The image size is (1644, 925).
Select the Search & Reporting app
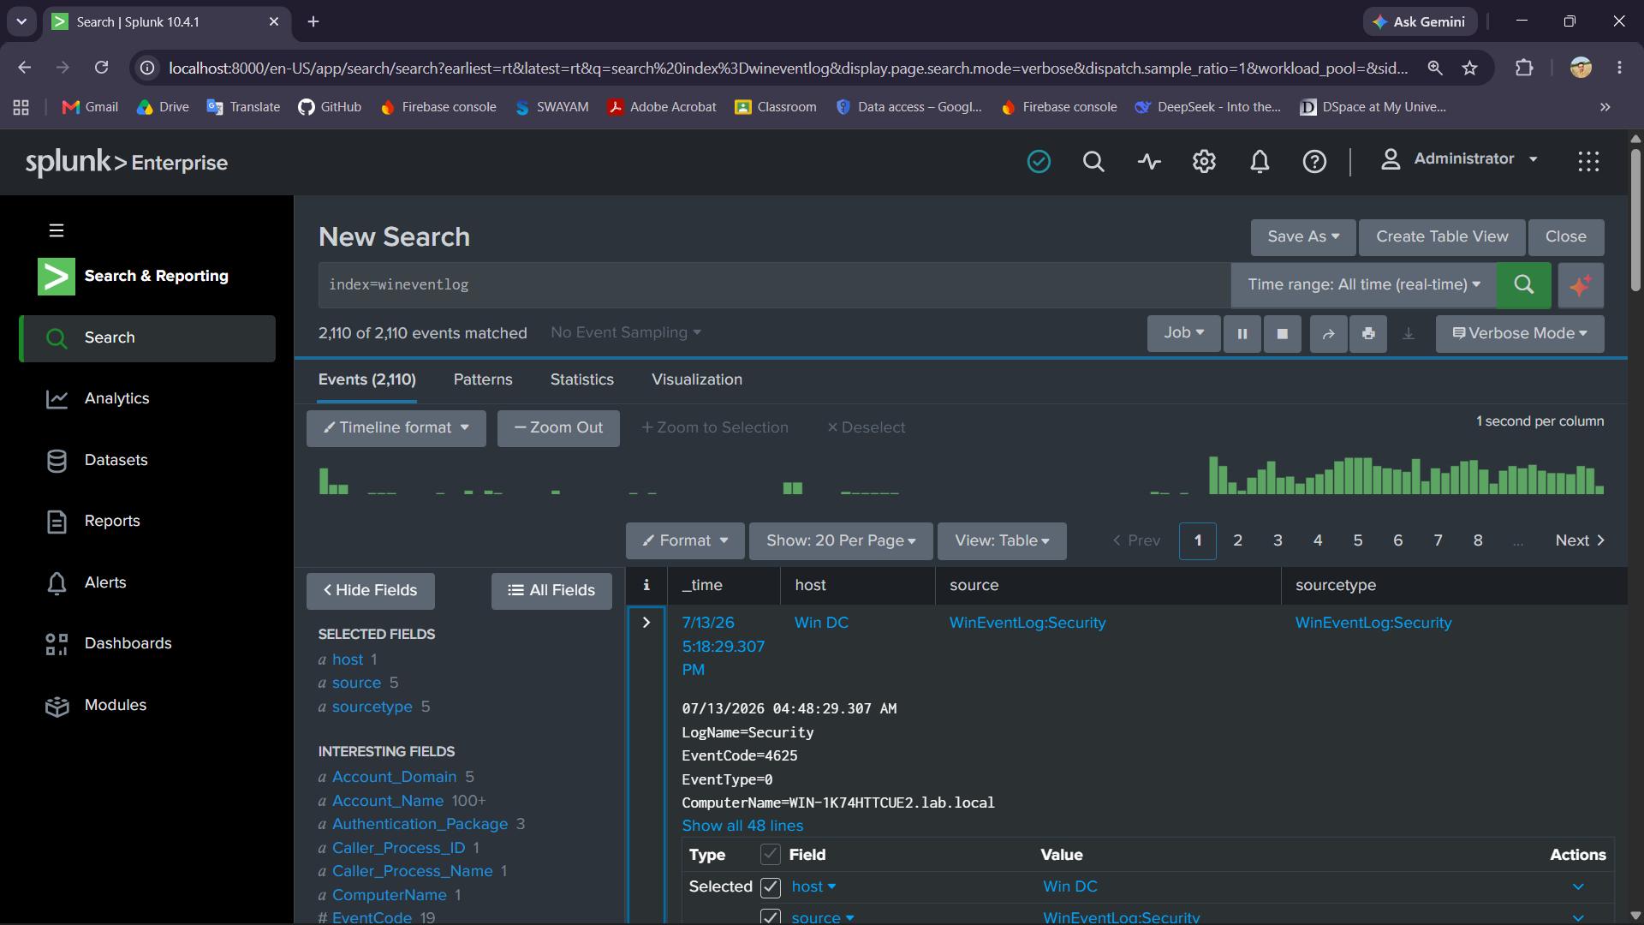click(134, 276)
